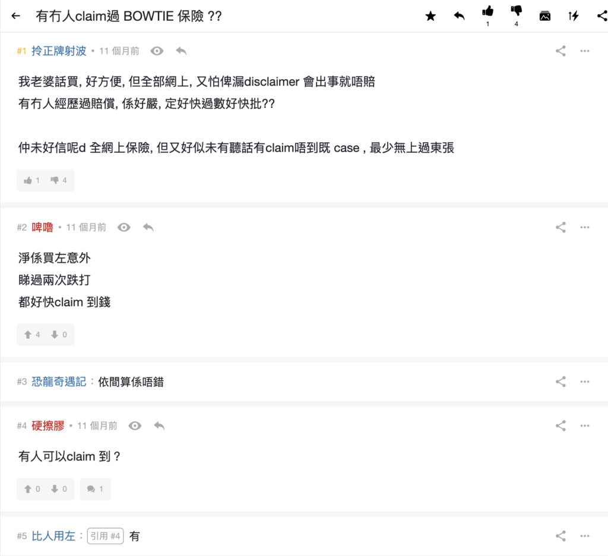The height and width of the screenshot is (556, 608).
Task: Navigate back with the top-left arrow
Action: point(15,16)
